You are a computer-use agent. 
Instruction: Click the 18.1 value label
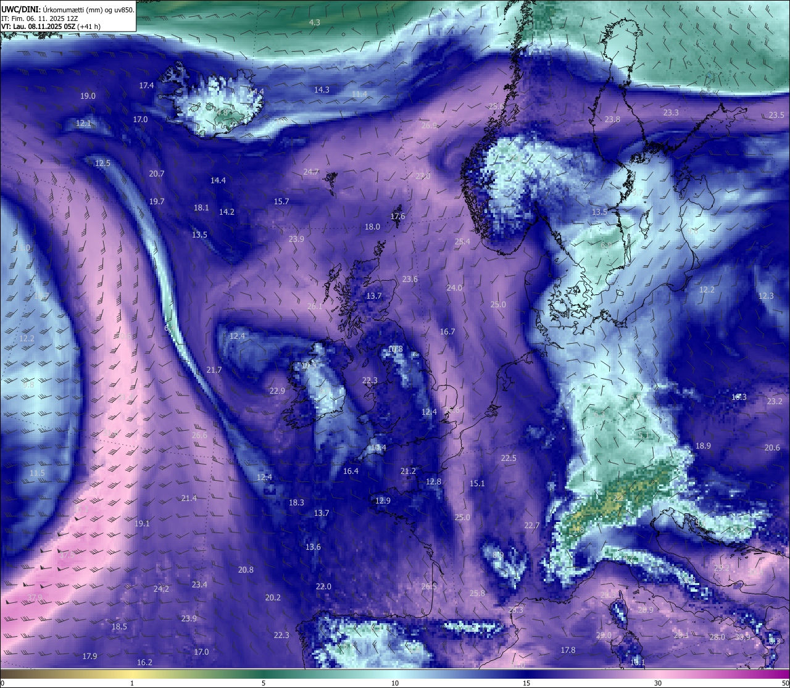[201, 208]
